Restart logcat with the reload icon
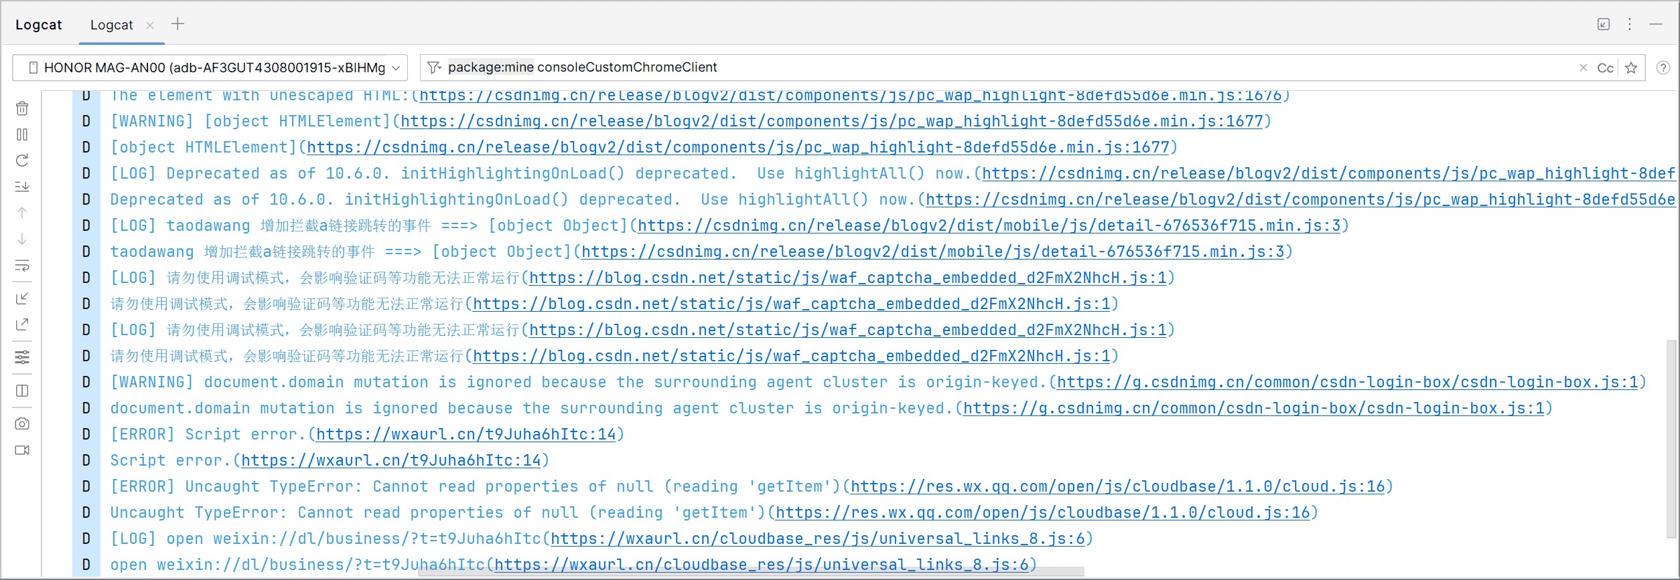Viewport: 1680px width, 580px height. [x=22, y=161]
